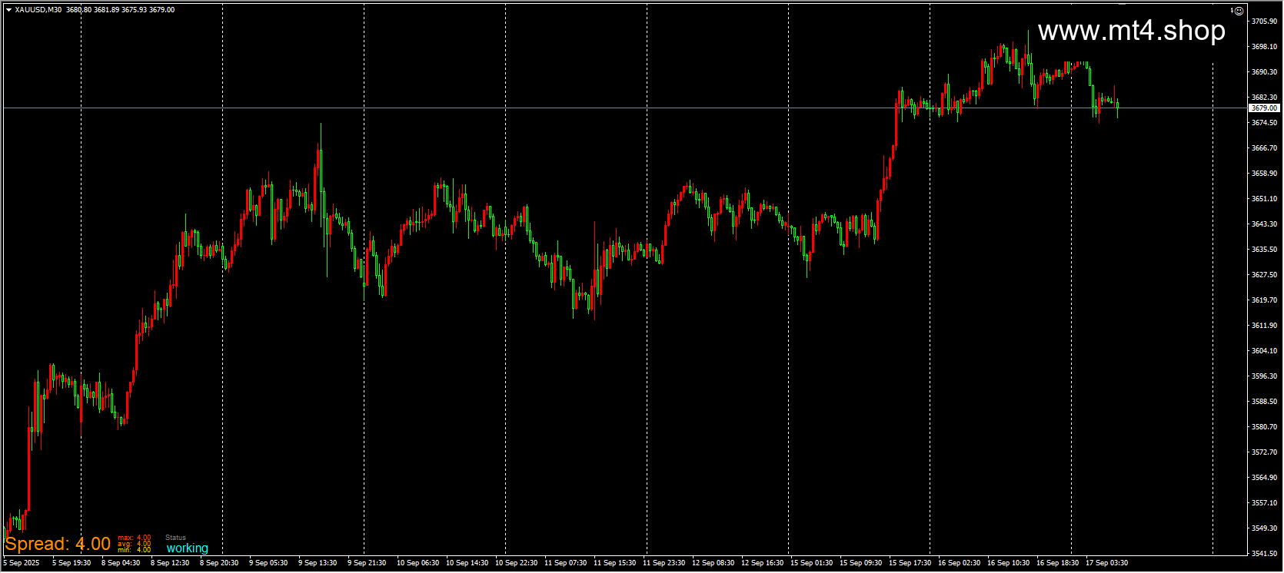The image size is (1284, 573).
Task: Click the 3564.90 price scale label
Action: 1264,478
